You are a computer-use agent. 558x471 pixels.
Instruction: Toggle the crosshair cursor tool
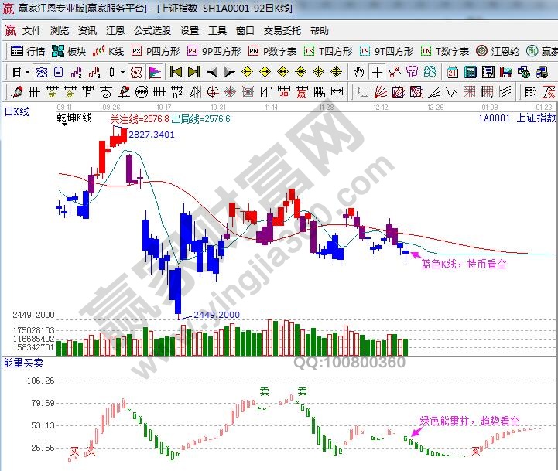pos(377,72)
